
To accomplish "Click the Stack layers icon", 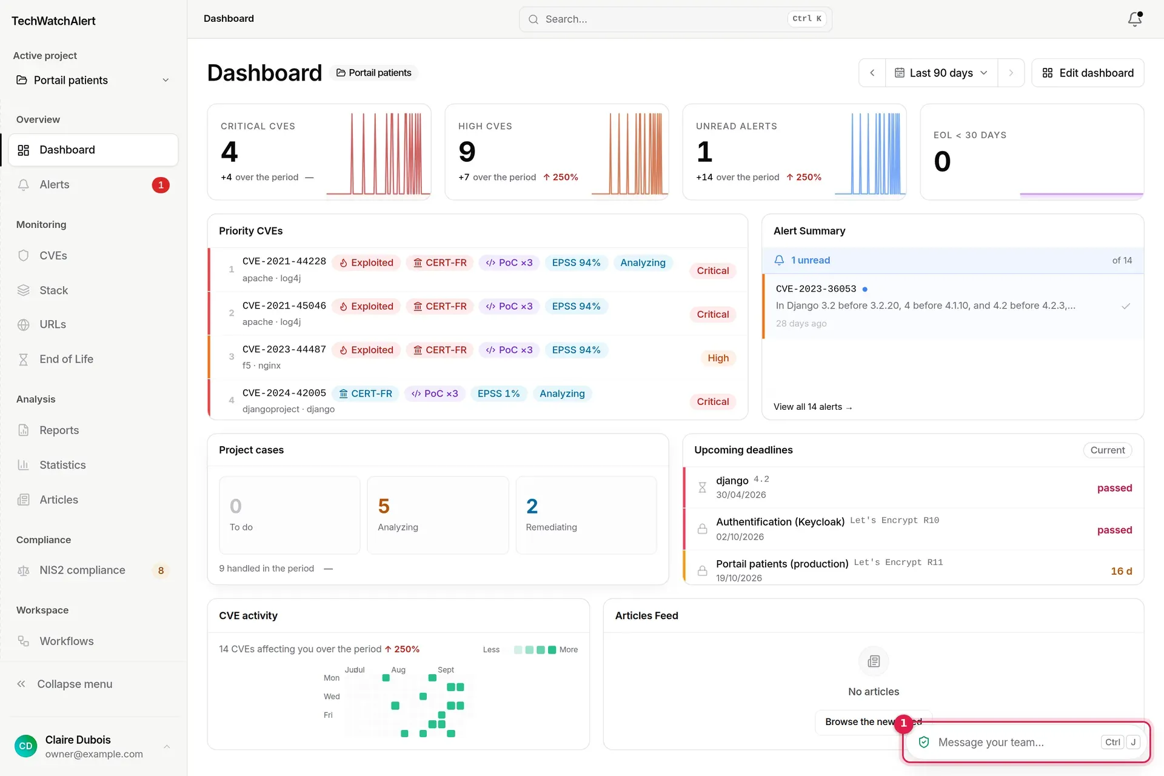I will pos(24,290).
